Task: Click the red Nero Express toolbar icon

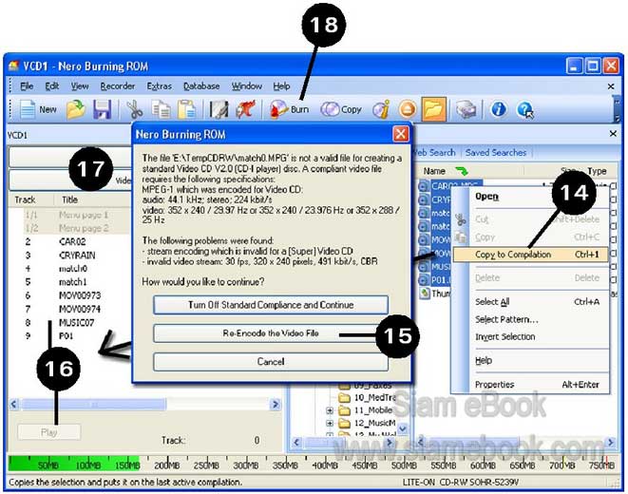Action: tap(245, 109)
